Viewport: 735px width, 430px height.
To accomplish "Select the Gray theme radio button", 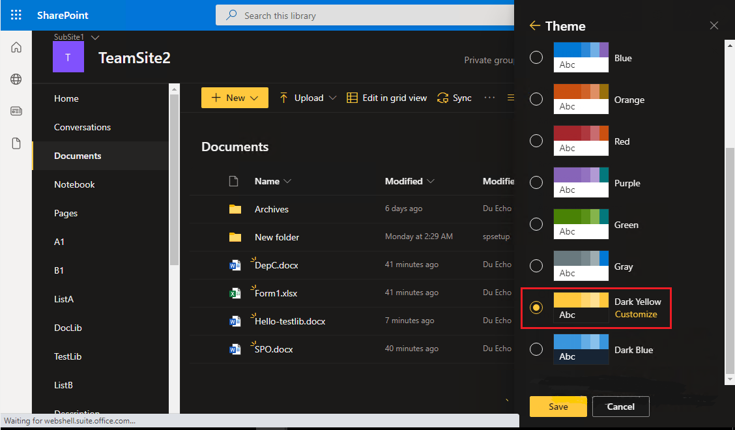I will (536, 266).
